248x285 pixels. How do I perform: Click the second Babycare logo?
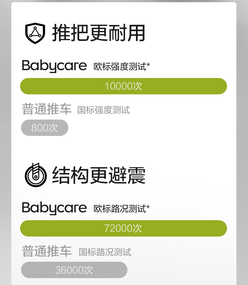tap(54, 208)
